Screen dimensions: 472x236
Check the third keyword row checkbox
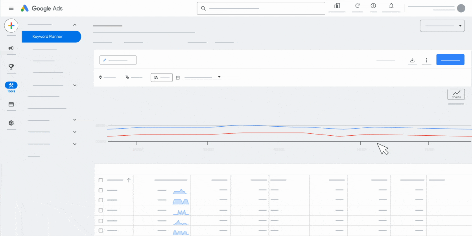[x=101, y=210]
